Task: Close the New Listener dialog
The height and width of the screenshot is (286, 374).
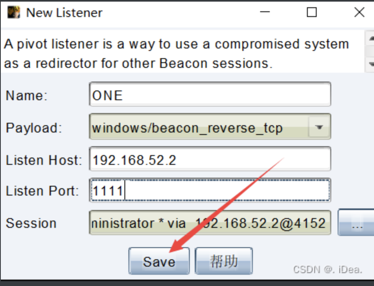Action: click(x=359, y=12)
